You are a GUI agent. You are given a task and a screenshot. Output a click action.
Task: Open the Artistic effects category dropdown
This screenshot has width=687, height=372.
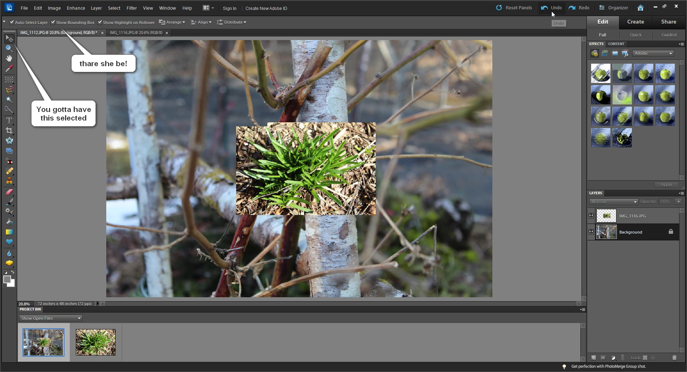click(x=653, y=53)
